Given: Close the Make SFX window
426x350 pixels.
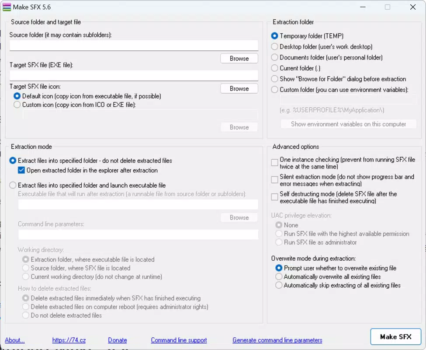Looking at the screenshot, I should [413, 7].
